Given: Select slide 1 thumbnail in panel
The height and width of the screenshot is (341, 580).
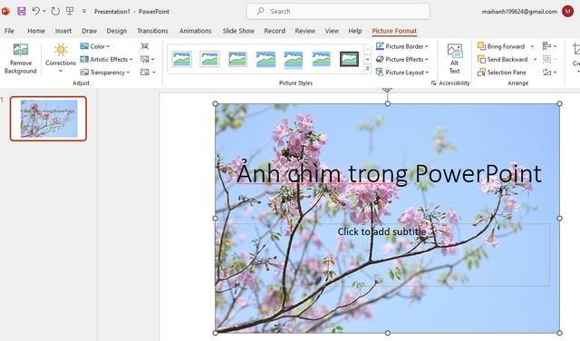Looking at the screenshot, I should pos(48,119).
